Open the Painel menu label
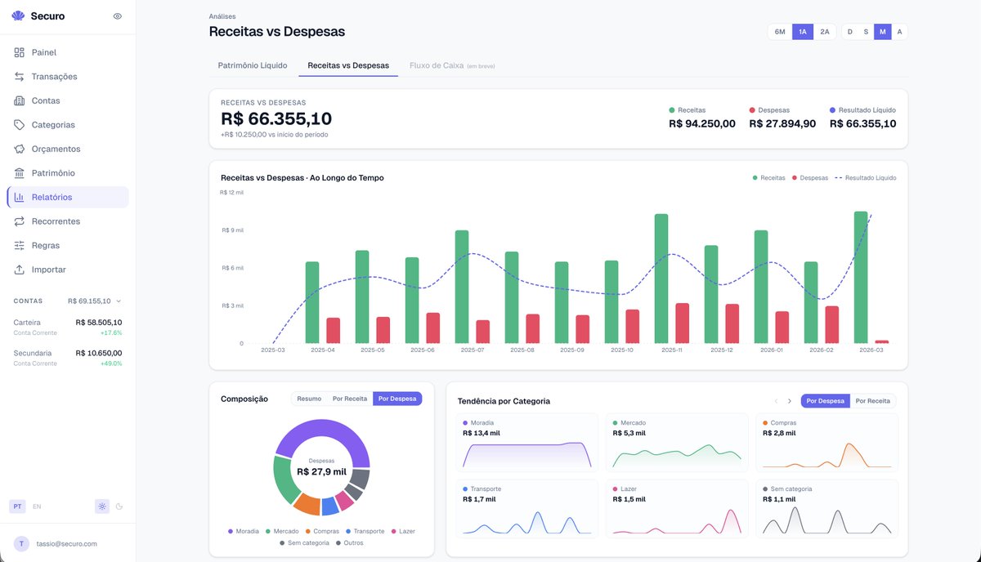This screenshot has height=562, width=981. click(44, 52)
